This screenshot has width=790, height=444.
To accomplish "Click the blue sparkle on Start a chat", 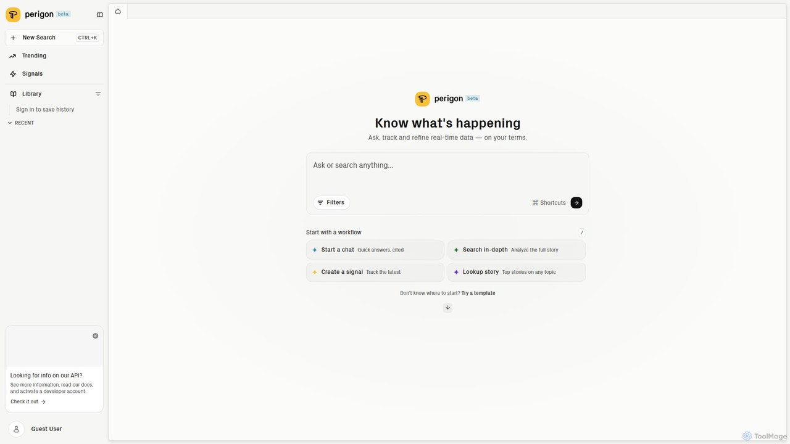I will pyautogui.click(x=315, y=250).
